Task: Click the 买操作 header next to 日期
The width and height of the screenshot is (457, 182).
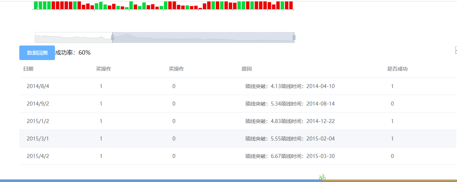Action: point(103,69)
